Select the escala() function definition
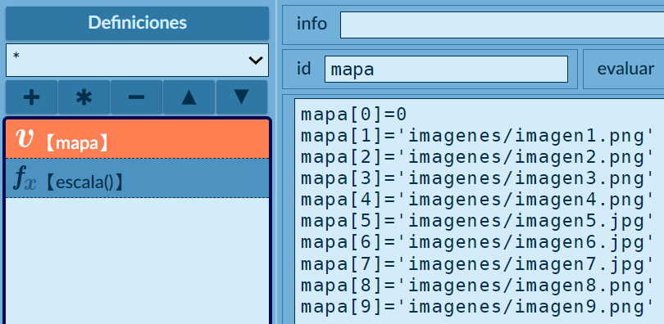664x324 pixels. click(137, 178)
